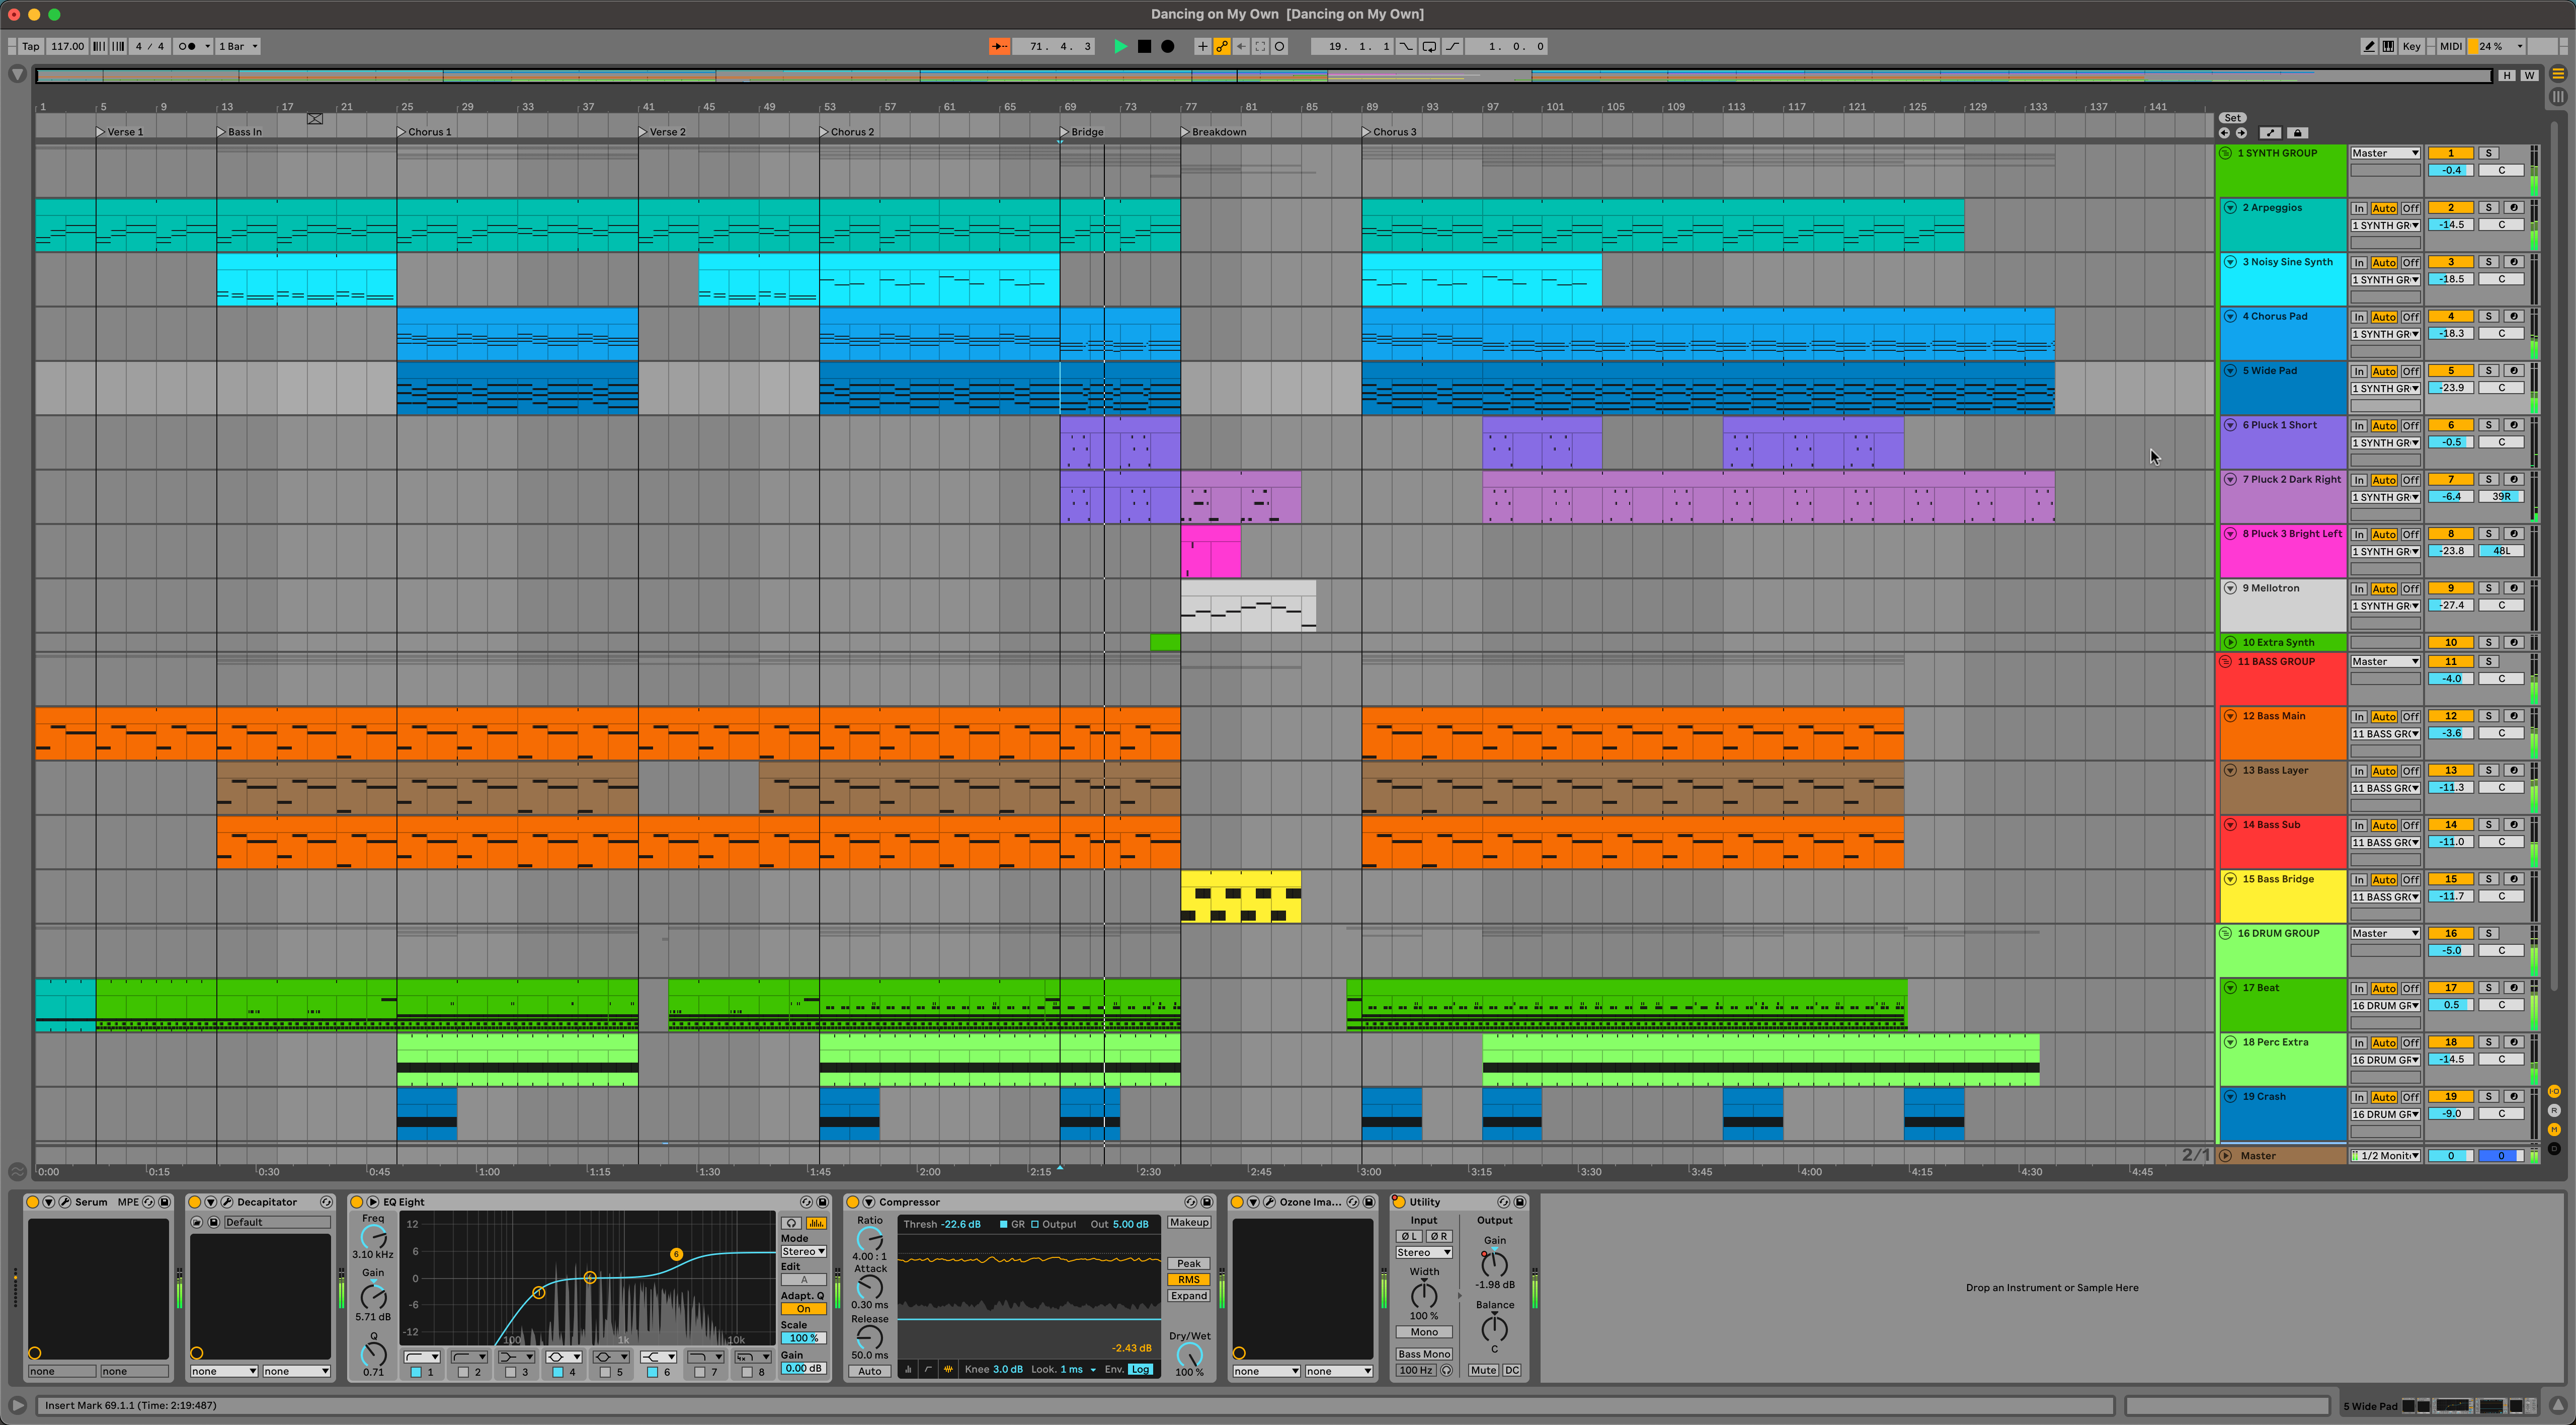This screenshot has width=2576, height=1425.
Task: Open the Key map mode button
Action: point(2411,46)
